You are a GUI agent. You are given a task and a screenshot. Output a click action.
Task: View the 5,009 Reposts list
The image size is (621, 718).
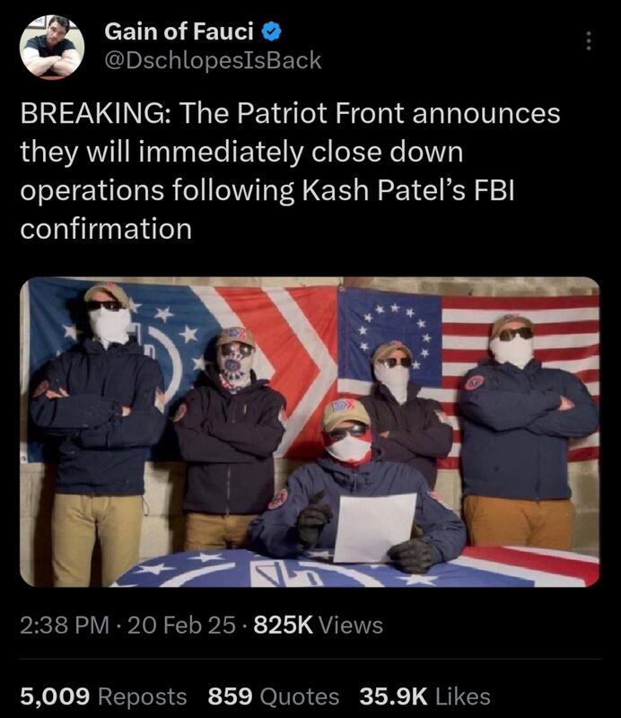(x=103, y=696)
